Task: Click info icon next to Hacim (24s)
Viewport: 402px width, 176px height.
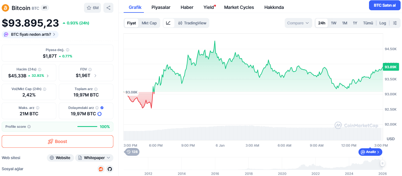Action: tap(39, 70)
